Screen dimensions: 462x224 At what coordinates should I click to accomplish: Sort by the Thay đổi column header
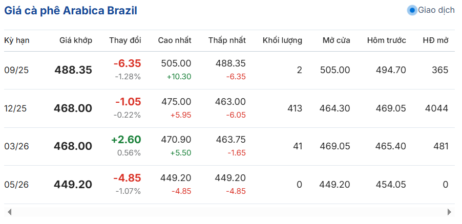125,40
